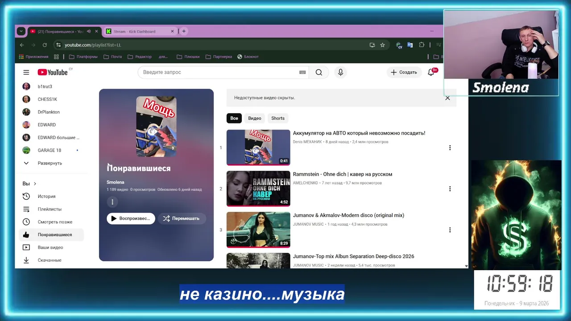Start voice search with the microphone

coord(340,72)
